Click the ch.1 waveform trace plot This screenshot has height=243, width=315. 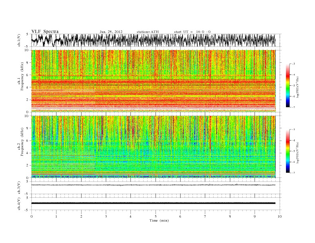(x=153, y=40)
